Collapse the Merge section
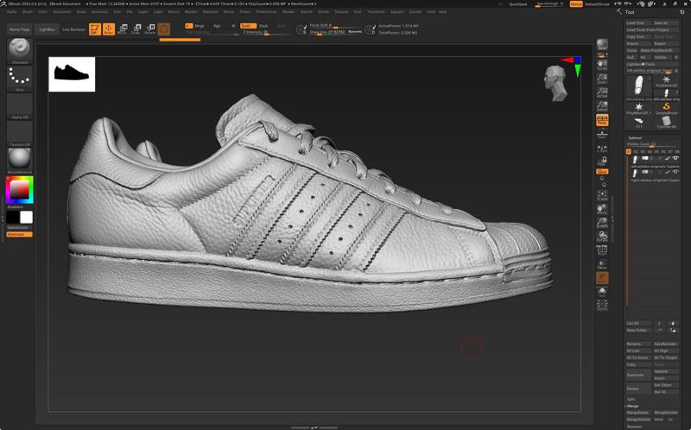The width and height of the screenshot is (691, 430). click(633, 406)
